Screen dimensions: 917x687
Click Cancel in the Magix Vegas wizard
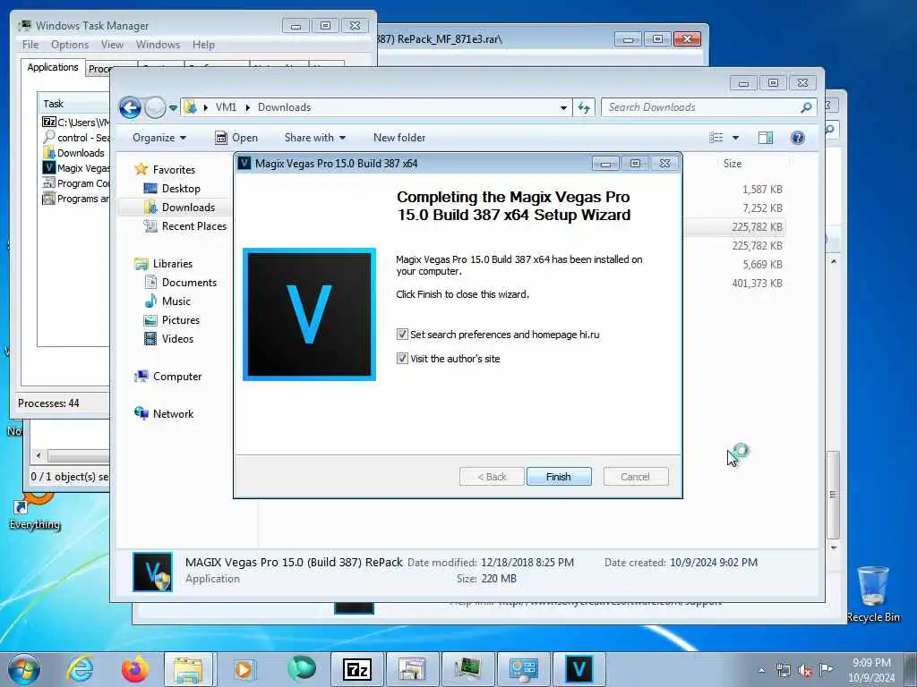[x=635, y=477]
